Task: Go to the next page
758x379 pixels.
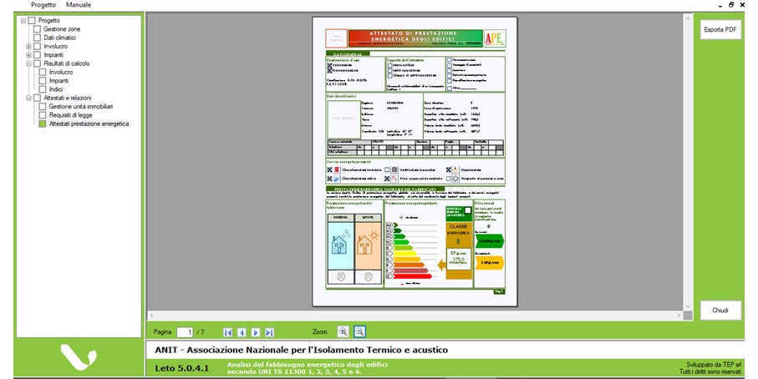Action: coord(256,332)
